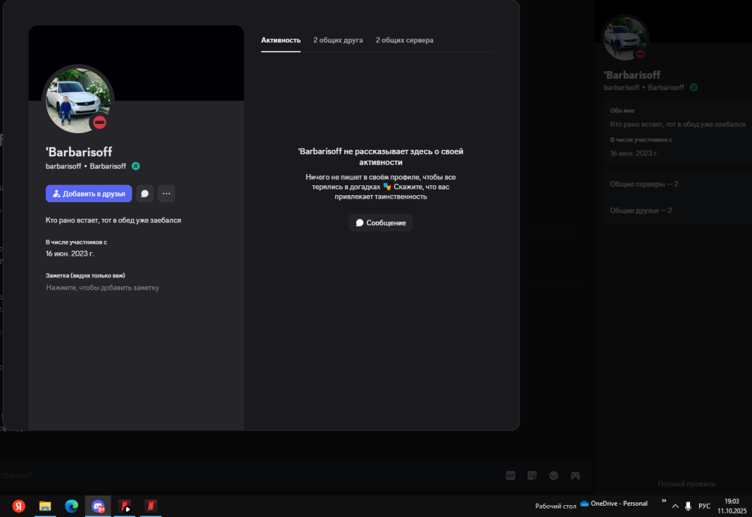
Task: Expand the Общие друзья — 2 section
Action: pyautogui.click(x=641, y=210)
